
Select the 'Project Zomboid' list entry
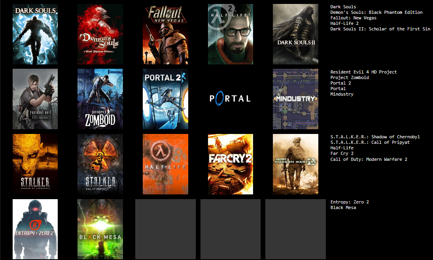click(x=350, y=77)
